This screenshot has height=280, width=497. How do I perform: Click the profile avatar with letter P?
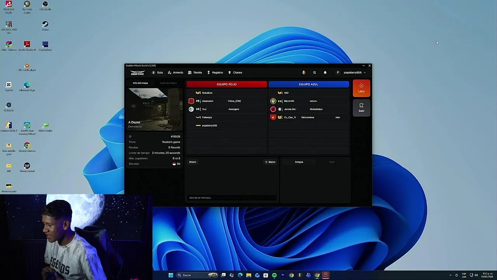338,73
